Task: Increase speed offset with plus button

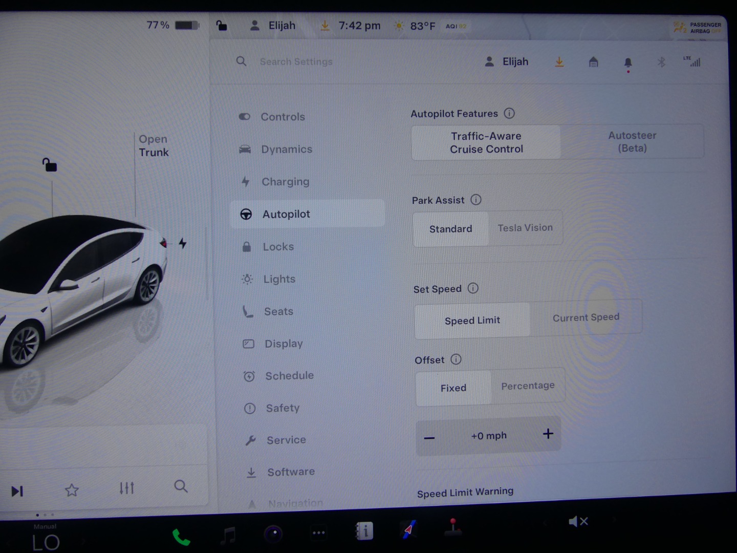Action: click(548, 434)
